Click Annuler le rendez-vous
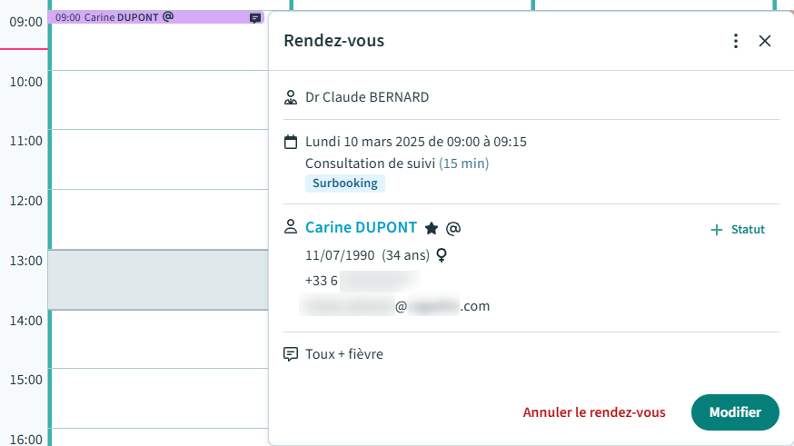Screen dimensions: 794x446 (594, 412)
